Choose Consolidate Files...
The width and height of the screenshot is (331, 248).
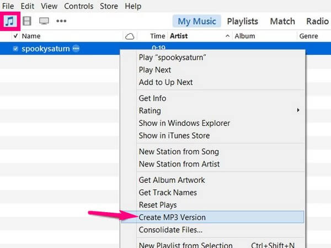(213, 230)
